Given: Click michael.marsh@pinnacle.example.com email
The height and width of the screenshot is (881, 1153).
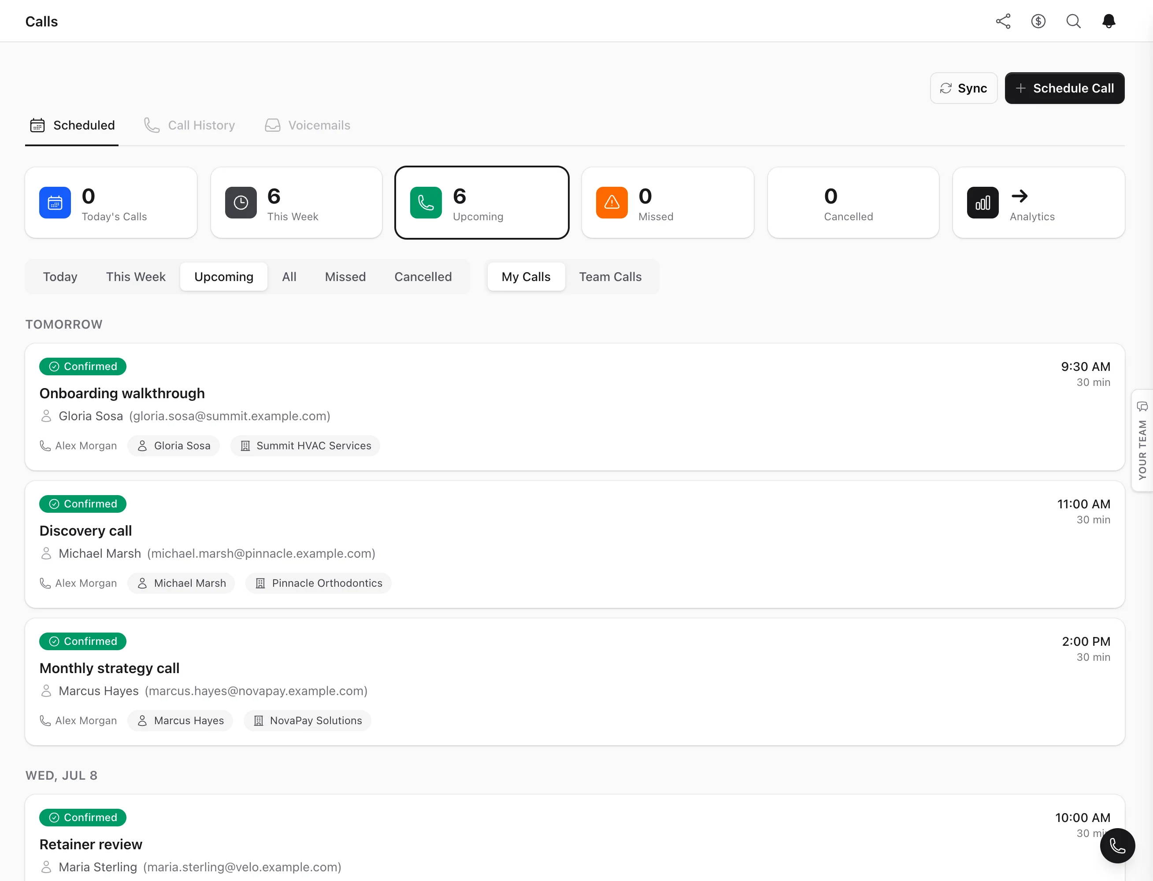Looking at the screenshot, I should (x=261, y=554).
